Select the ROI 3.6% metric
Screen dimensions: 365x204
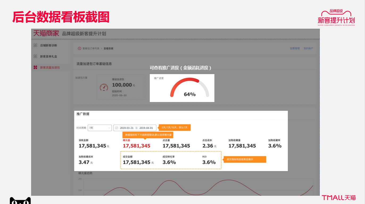tap(209, 160)
